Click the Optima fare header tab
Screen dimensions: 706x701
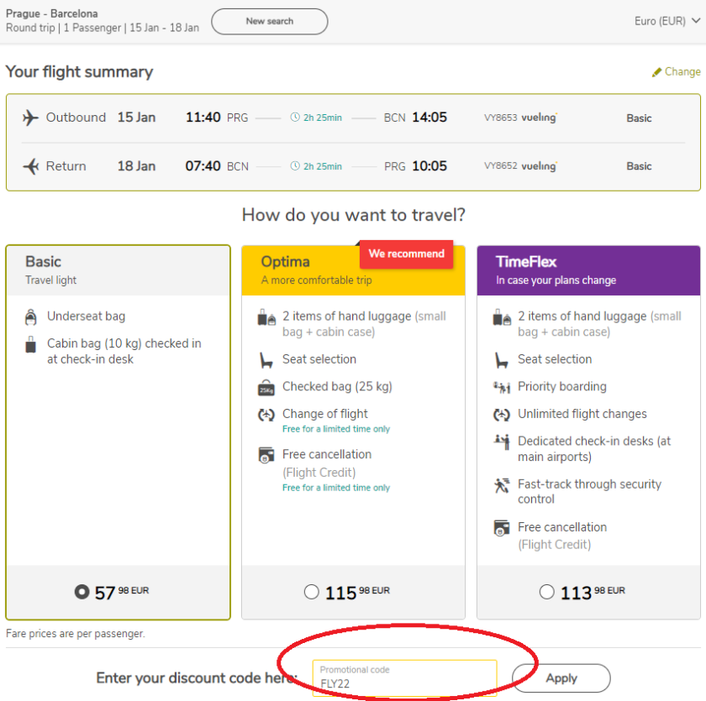click(353, 270)
